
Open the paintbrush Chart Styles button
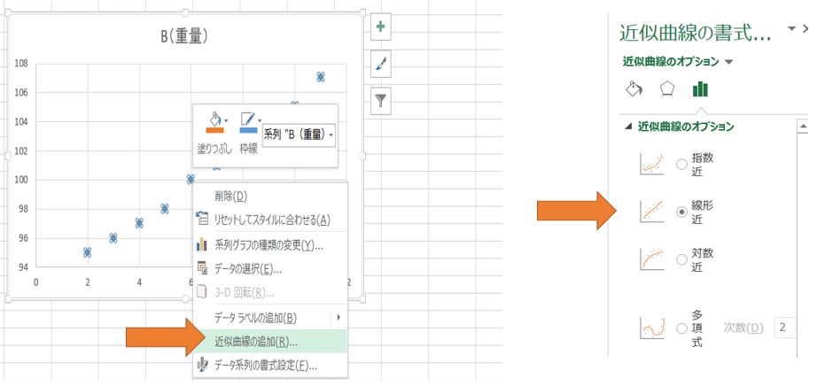click(380, 64)
